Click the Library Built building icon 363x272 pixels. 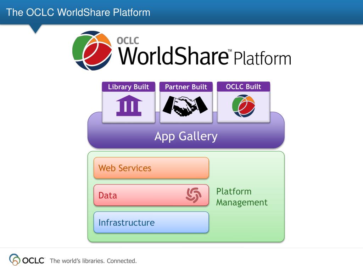pos(129,106)
